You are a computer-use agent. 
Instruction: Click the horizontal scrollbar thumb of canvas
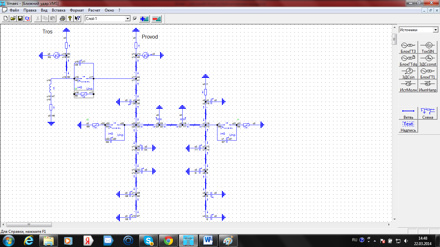tap(29, 224)
